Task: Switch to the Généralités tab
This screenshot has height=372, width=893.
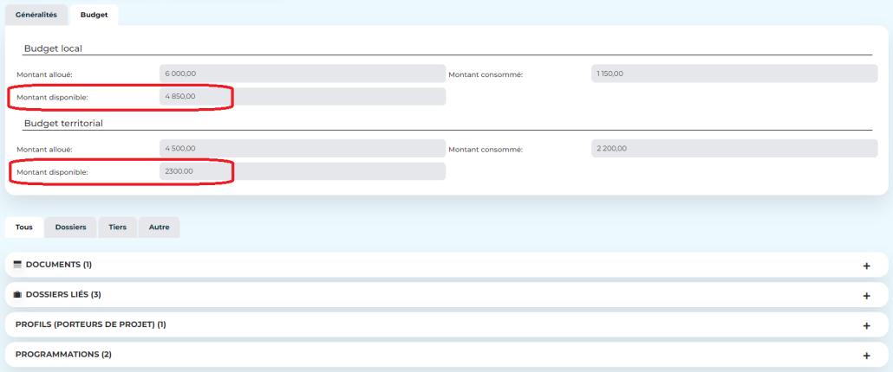Action: point(36,16)
